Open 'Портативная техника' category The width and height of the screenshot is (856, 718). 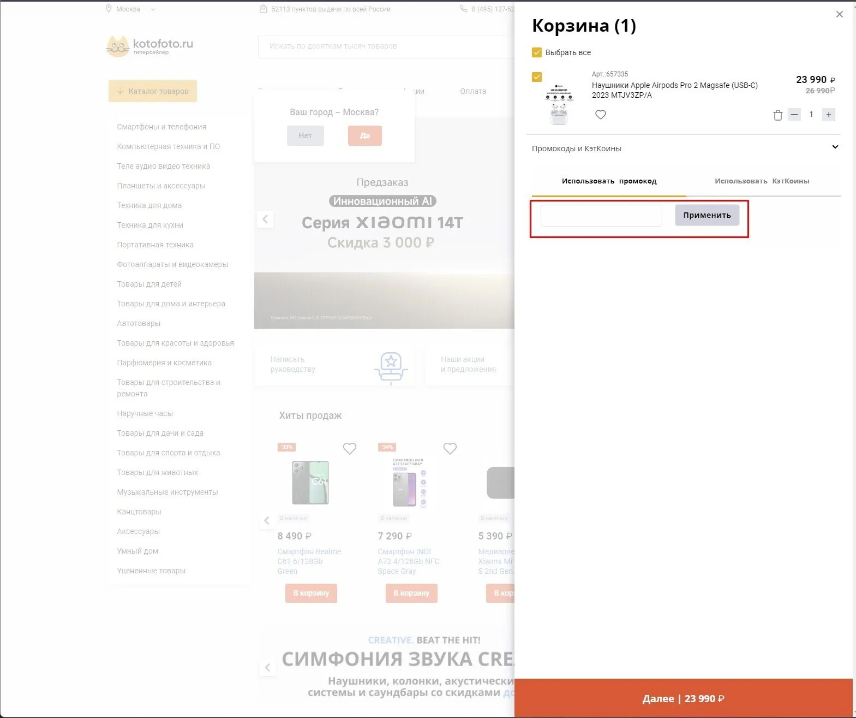(155, 245)
